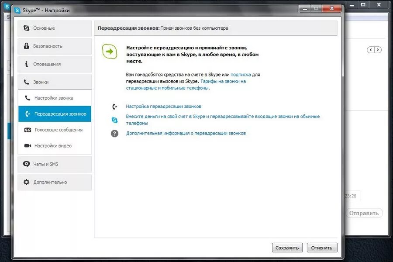The height and width of the screenshot is (262, 393).
Task: Click the Skype logo icon beside Основные
Action: (26, 28)
